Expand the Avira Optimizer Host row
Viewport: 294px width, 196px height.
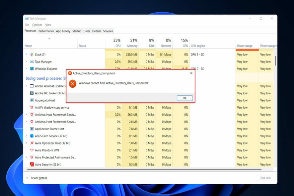26,143
